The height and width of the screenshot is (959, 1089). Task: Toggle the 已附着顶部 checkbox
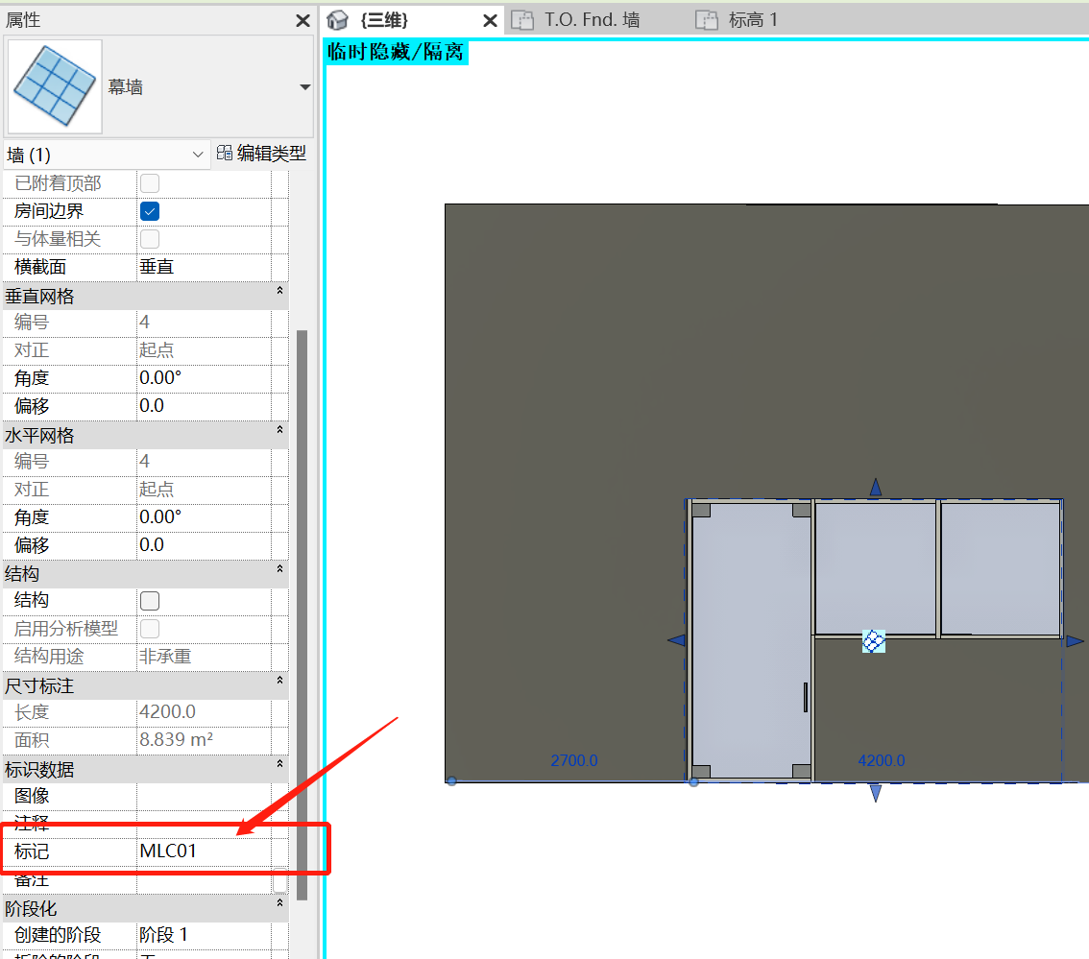(x=150, y=183)
